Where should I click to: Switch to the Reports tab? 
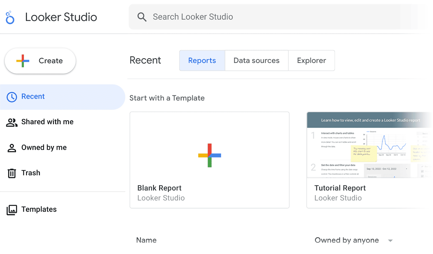pyautogui.click(x=202, y=61)
